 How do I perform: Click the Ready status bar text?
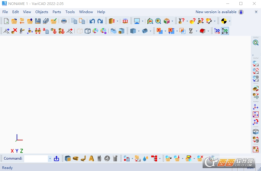(x=7, y=168)
